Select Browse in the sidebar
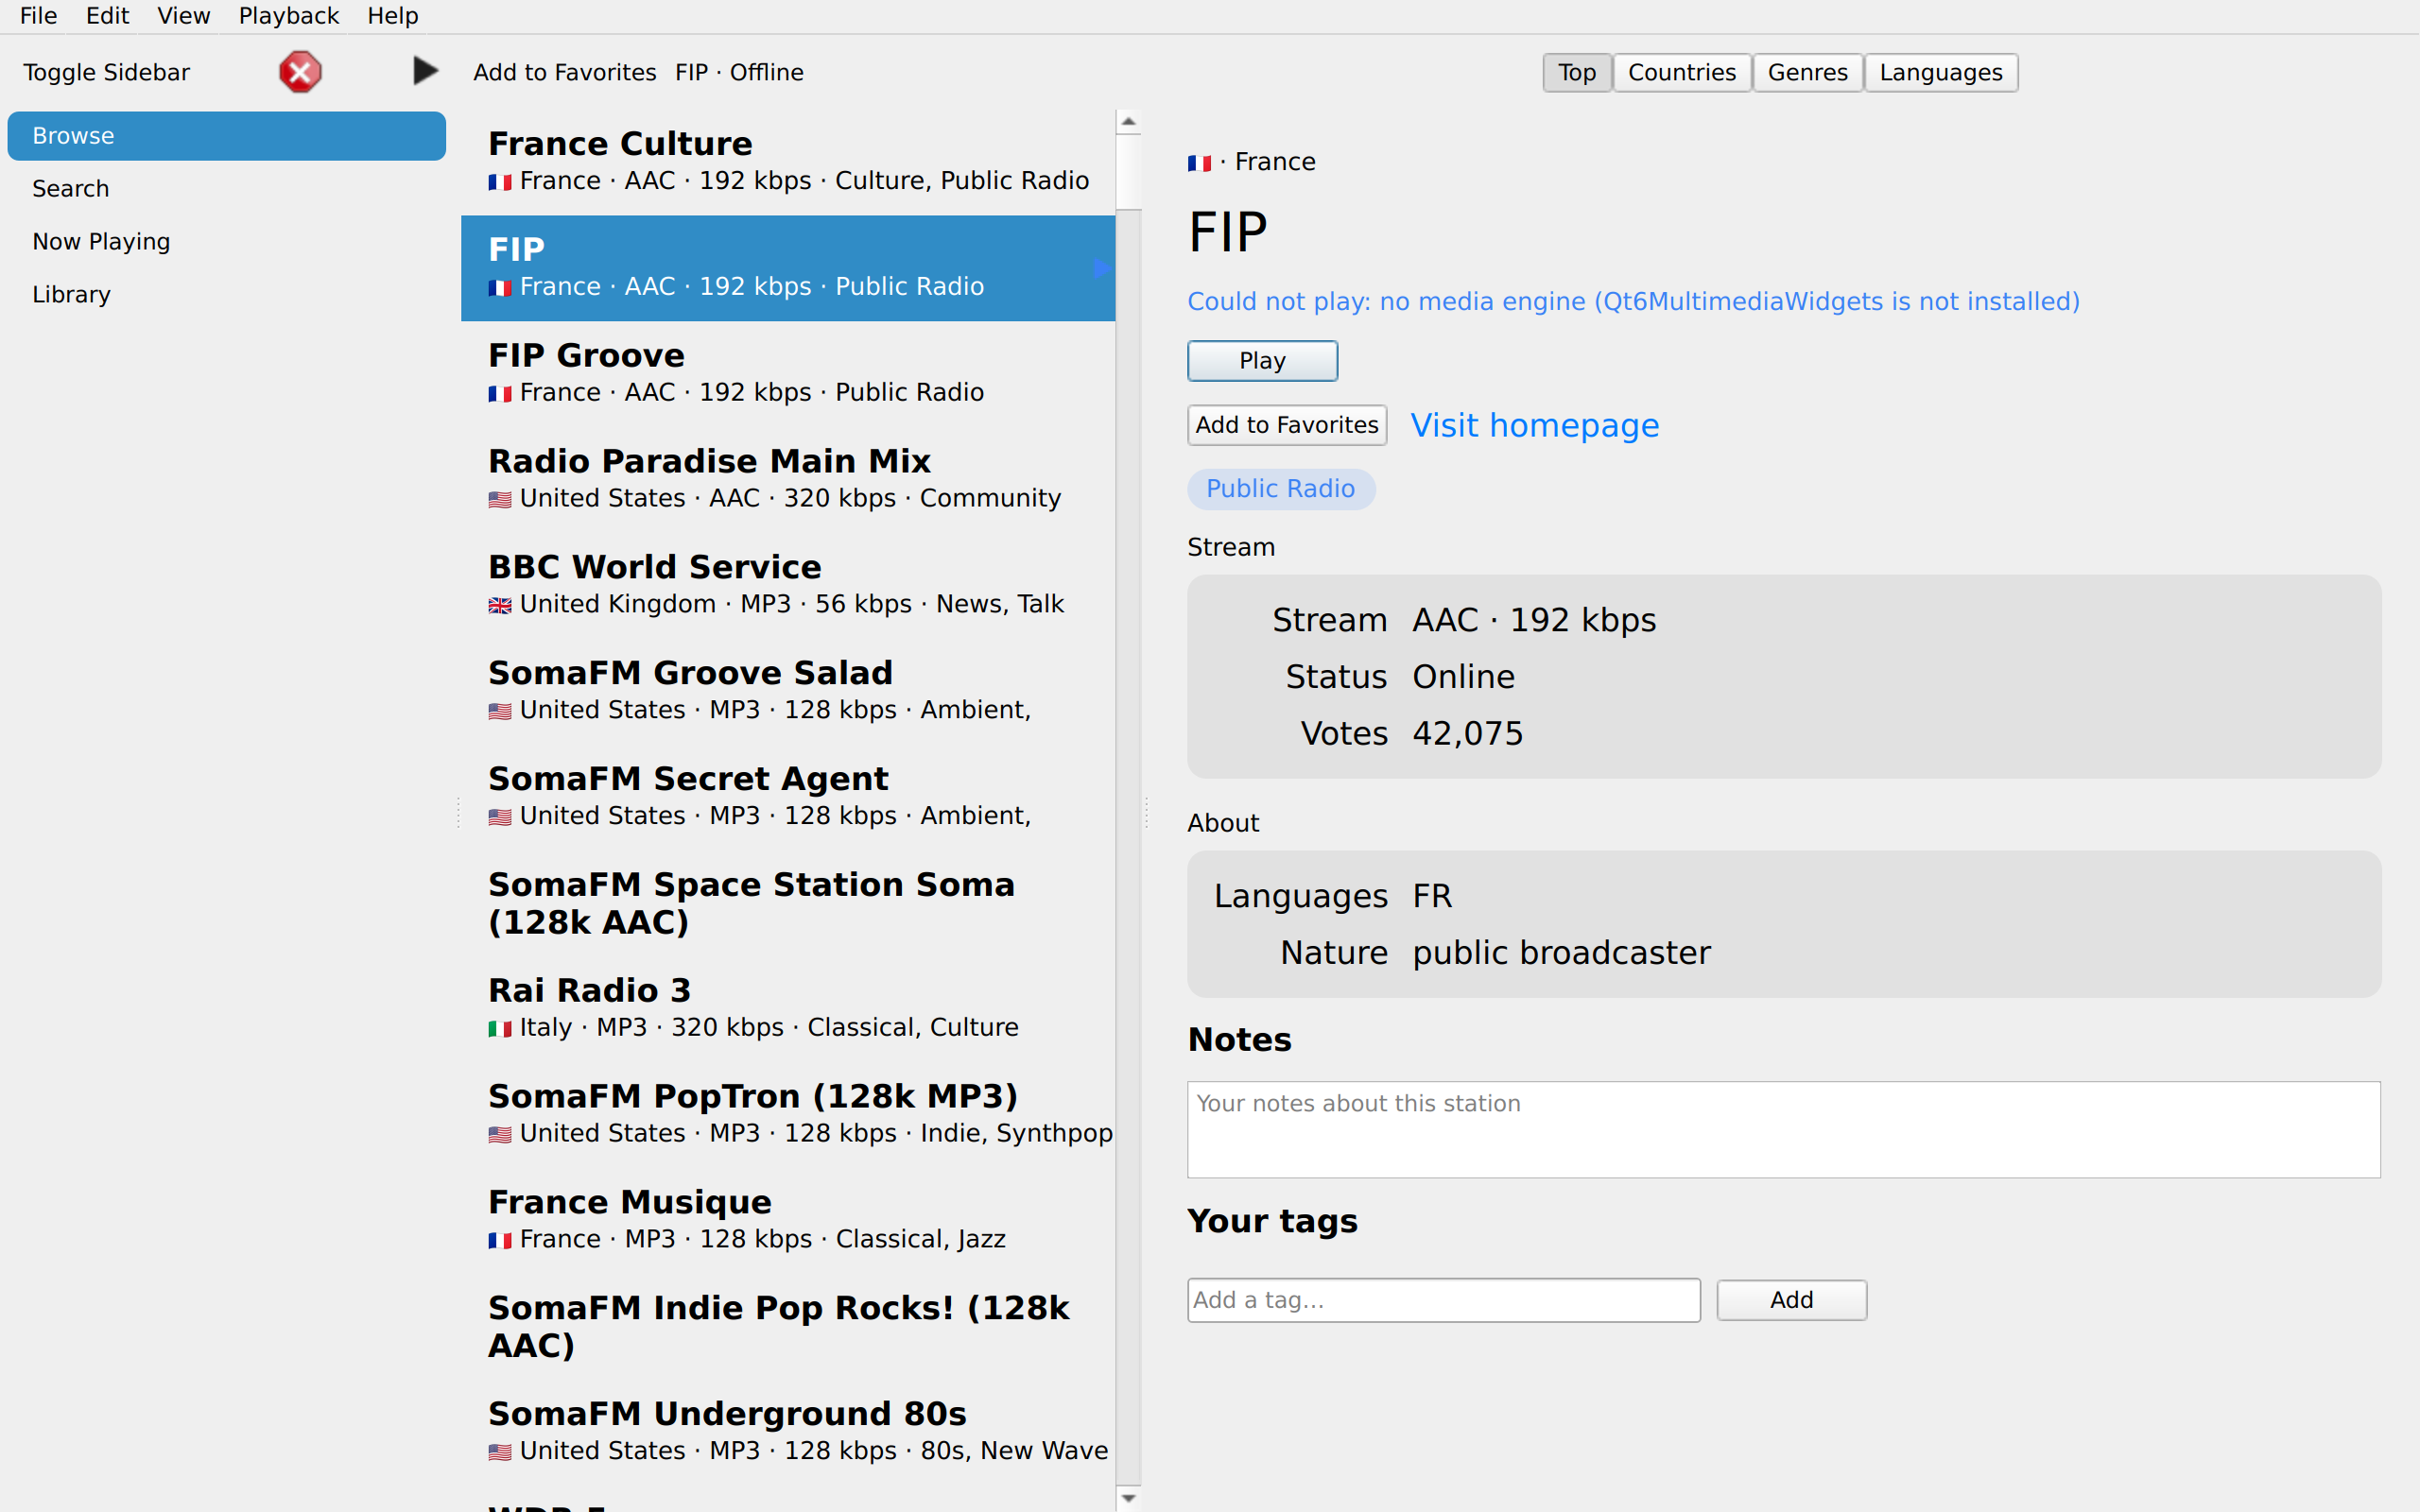 pos(227,136)
